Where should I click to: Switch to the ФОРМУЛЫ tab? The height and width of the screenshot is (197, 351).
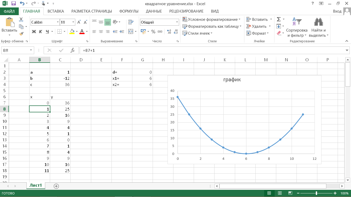coord(129,11)
